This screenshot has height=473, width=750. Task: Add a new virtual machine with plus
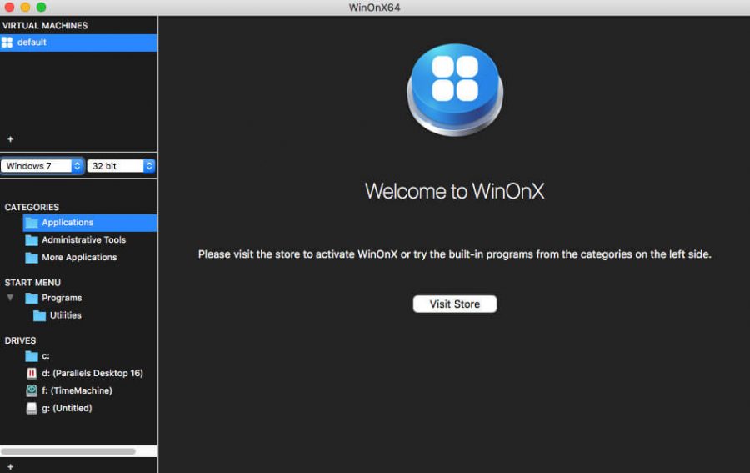[10, 139]
